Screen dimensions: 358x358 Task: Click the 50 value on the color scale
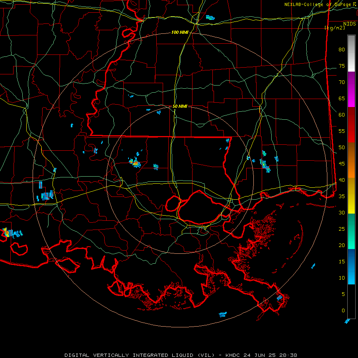point(342,148)
